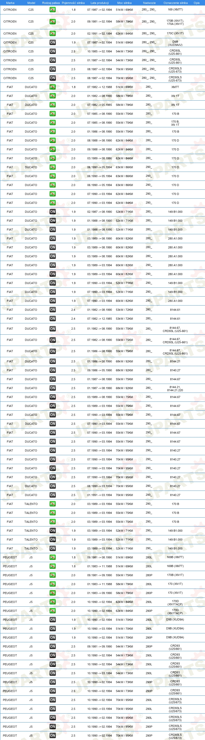Click '08.1988 -> 08.1990' production years cell
205x740 pixels.
tap(99, 140)
